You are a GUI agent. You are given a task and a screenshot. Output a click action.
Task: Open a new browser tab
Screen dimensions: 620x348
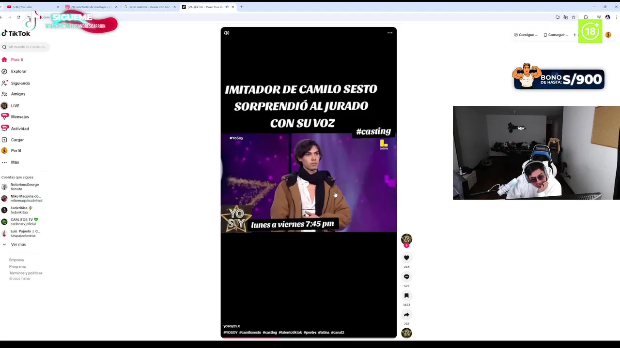tap(242, 7)
